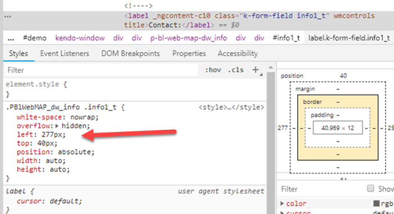Enable the Show all checkbox

coord(370,188)
